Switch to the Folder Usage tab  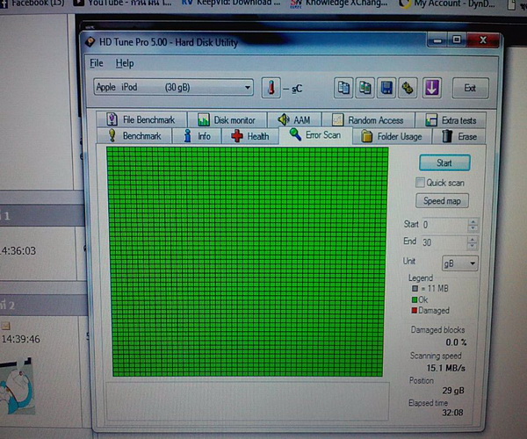392,136
